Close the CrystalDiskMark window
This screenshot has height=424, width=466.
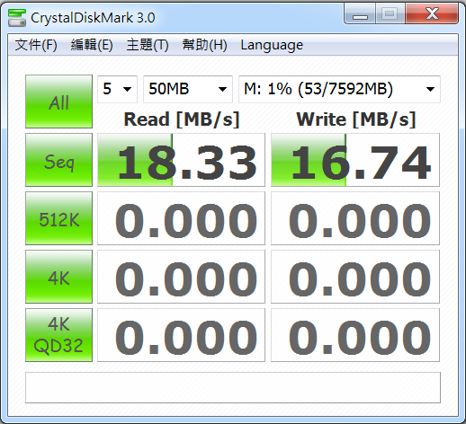(x=432, y=13)
